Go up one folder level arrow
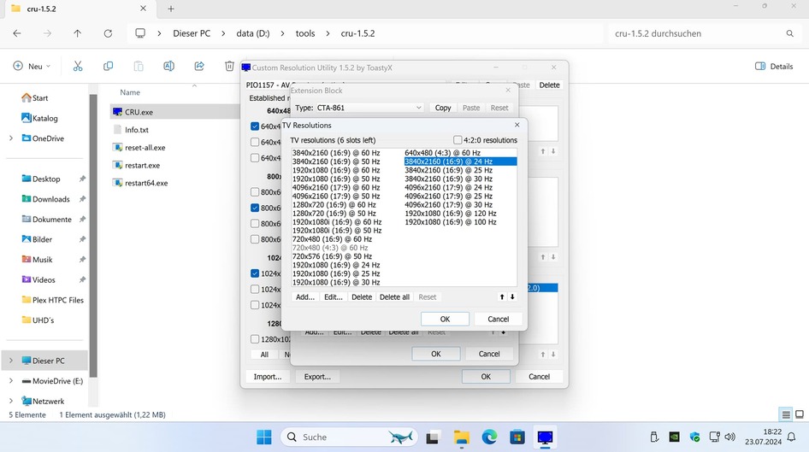This screenshot has width=809, height=452. 77,33
